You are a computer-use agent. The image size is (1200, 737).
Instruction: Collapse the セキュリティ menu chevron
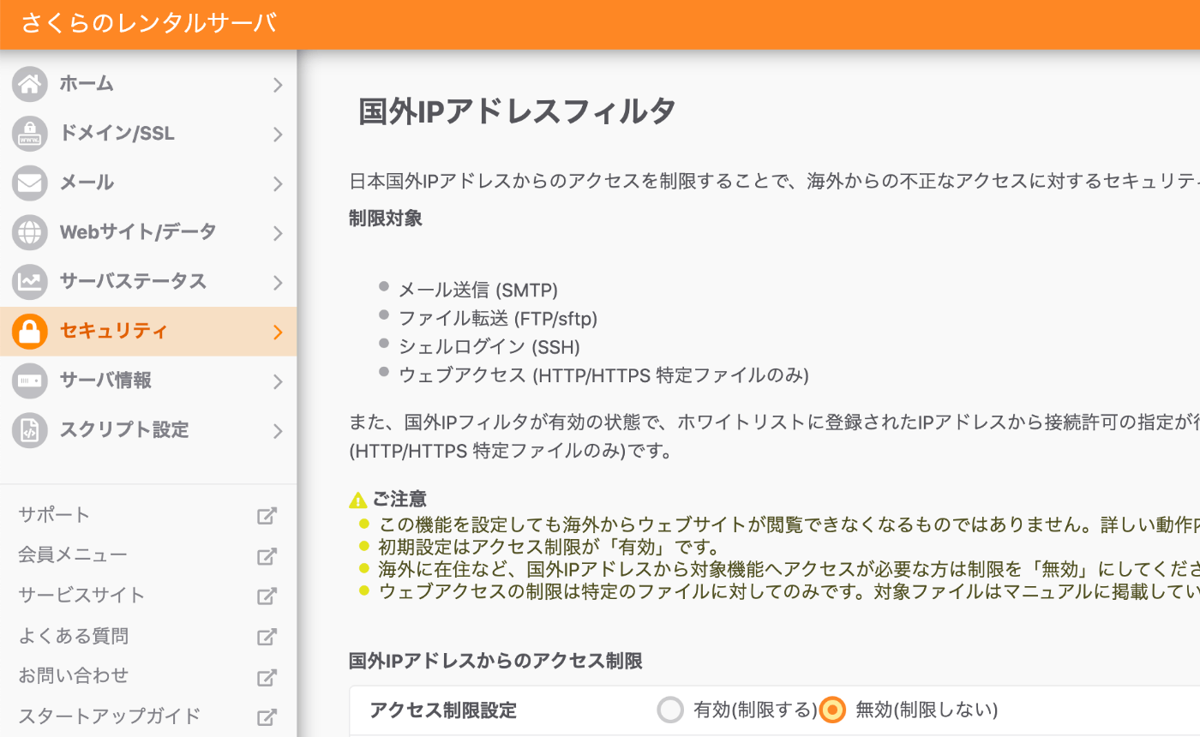278,332
